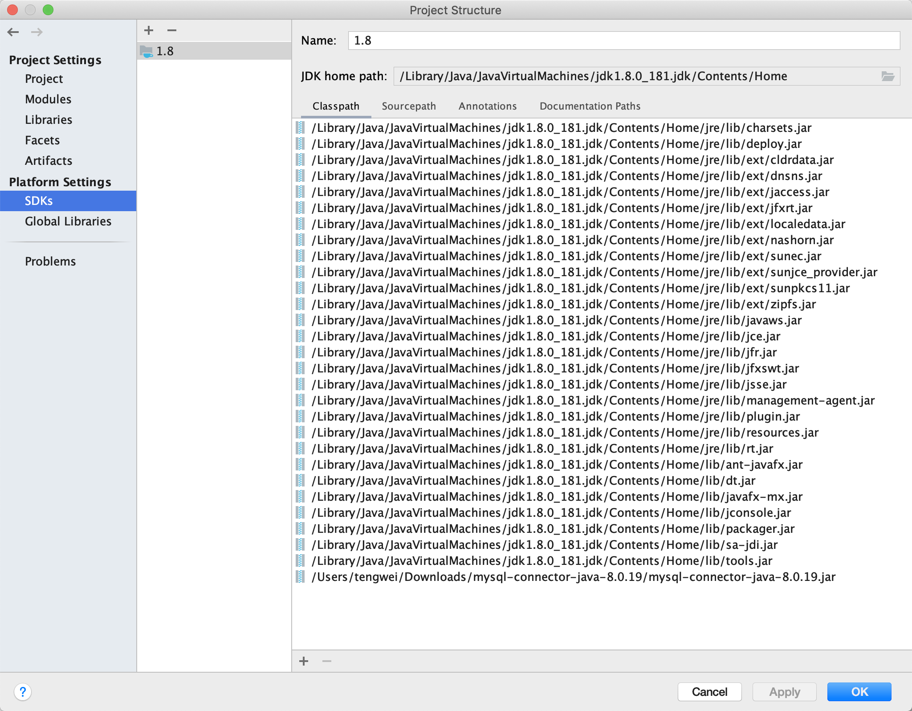Click the SDK Name input field
The height and width of the screenshot is (711, 912).
623,41
